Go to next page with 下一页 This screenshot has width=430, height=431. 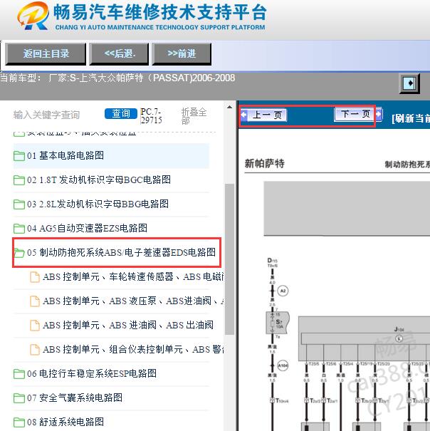point(355,114)
